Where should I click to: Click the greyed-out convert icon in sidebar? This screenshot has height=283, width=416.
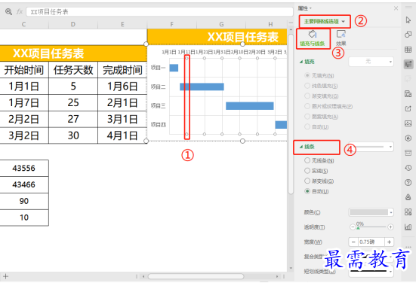(408, 78)
